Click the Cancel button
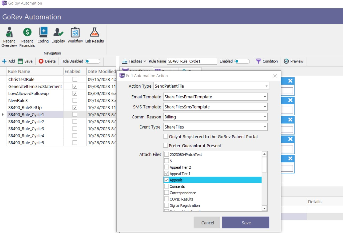Viewport: 343px width, 233px height. point(207,223)
